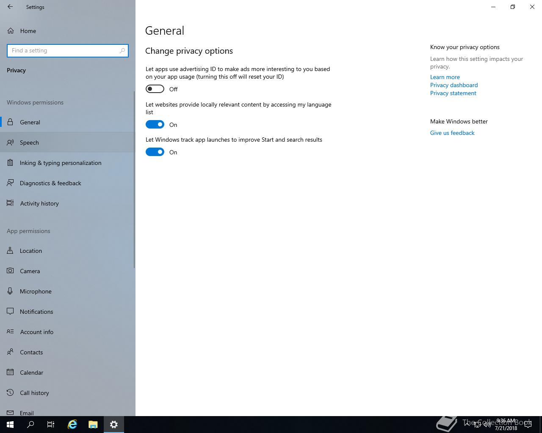542x433 pixels.
Task: Select the Location icon
Action: [x=10, y=251]
